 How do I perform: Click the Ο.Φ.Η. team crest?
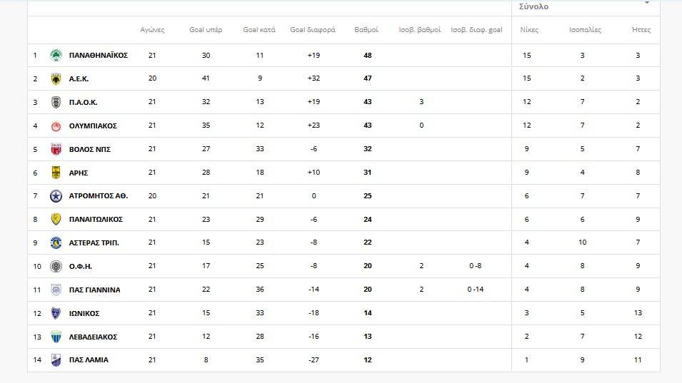tap(56, 266)
